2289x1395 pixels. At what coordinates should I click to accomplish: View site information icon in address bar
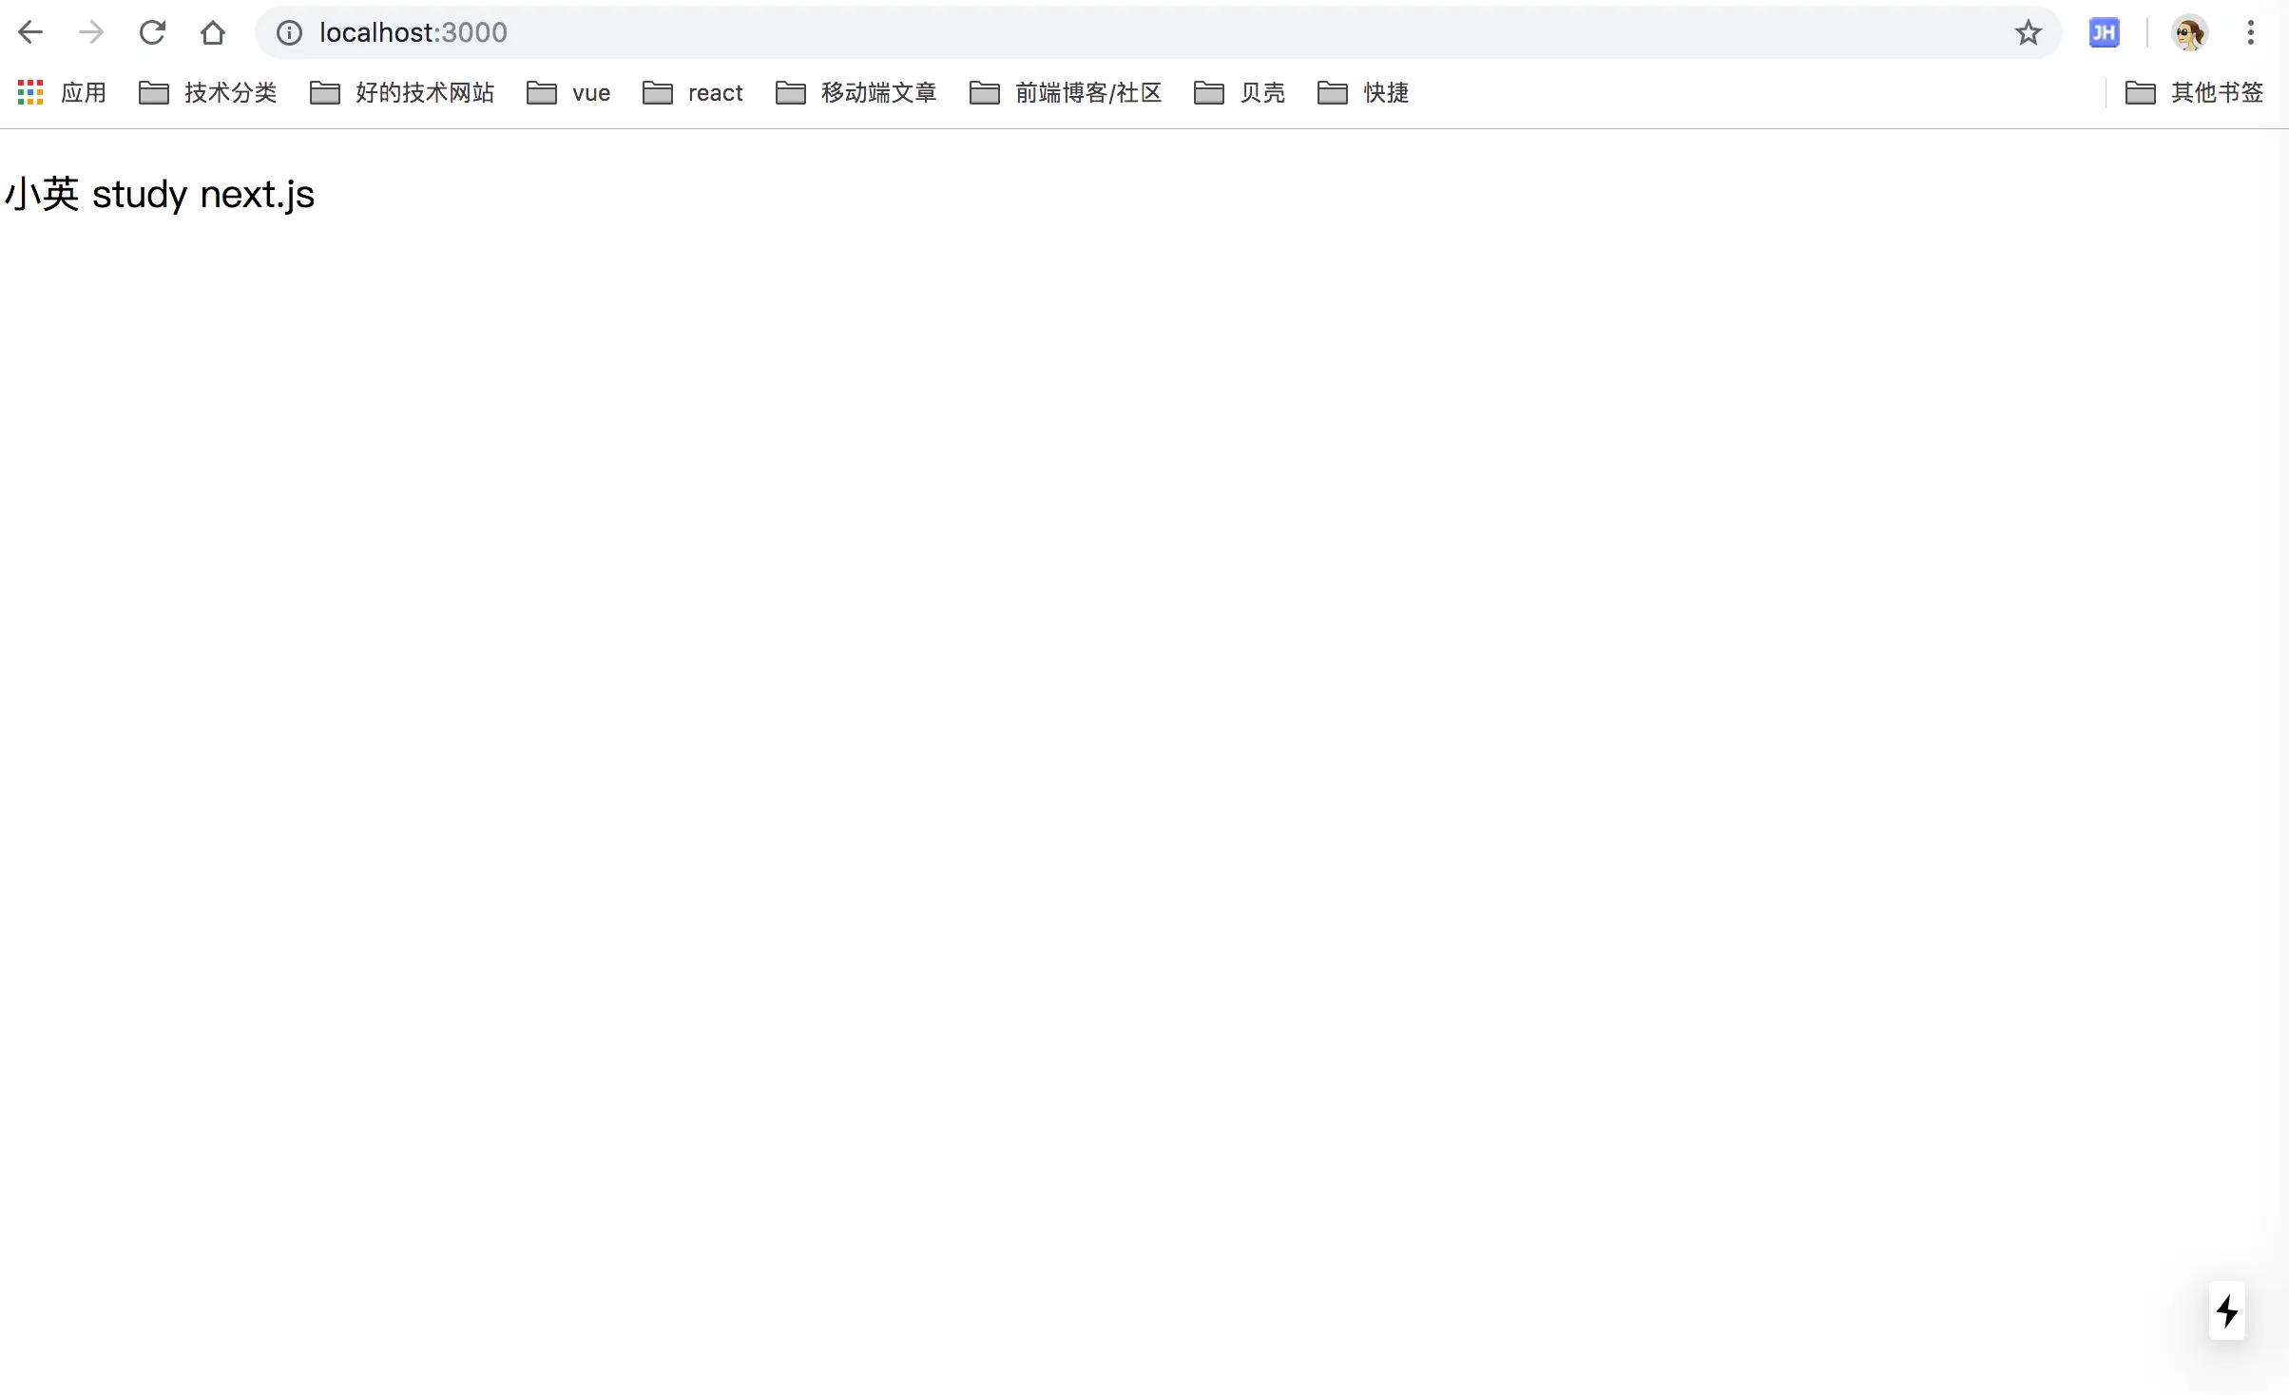[289, 33]
